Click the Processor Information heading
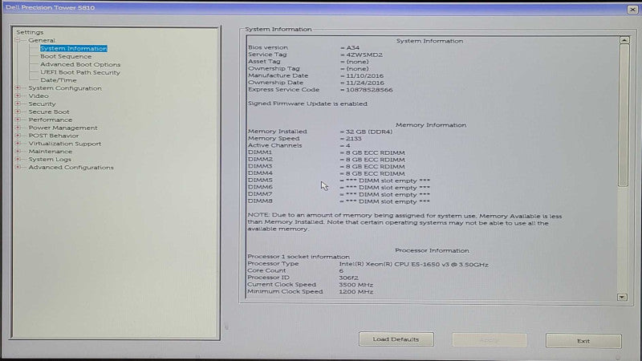This screenshot has height=361, width=642. pyautogui.click(x=432, y=250)
